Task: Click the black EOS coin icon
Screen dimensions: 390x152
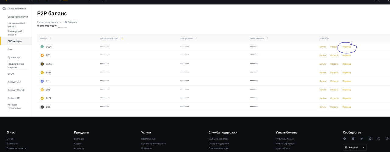Action: (x=42, y=107)
